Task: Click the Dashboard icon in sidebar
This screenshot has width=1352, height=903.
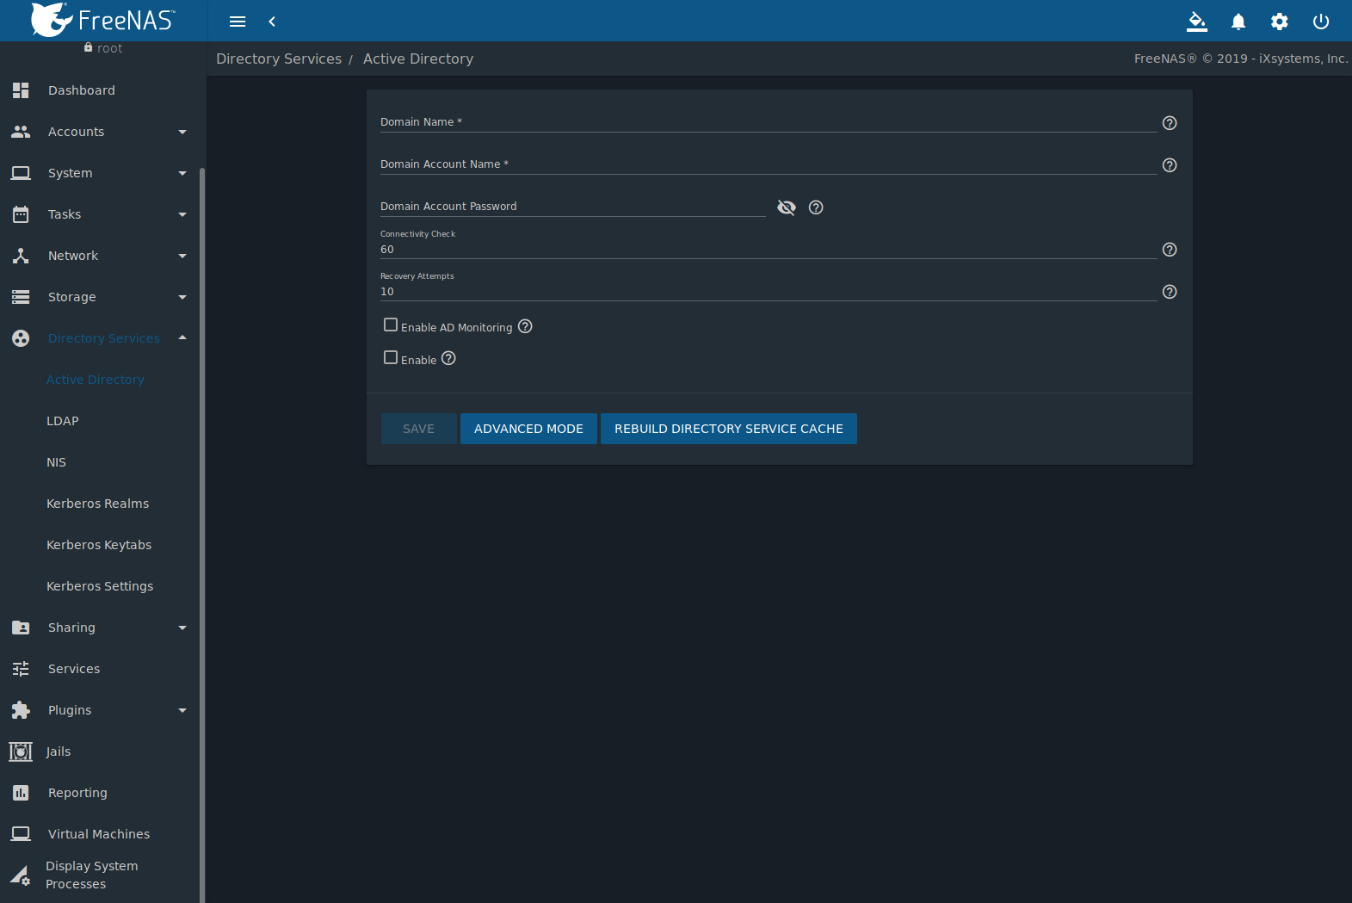Action: [x=21, y=90]
